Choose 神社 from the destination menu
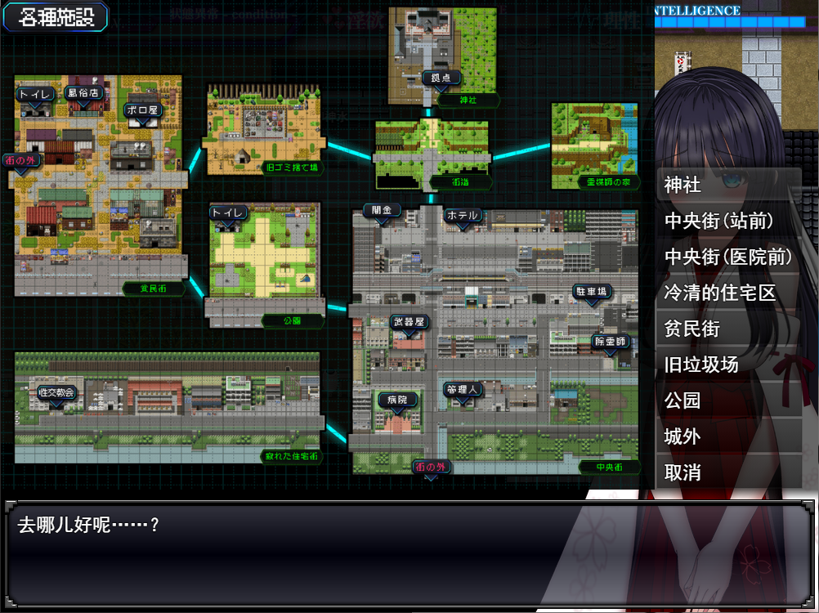 [728, 185]
